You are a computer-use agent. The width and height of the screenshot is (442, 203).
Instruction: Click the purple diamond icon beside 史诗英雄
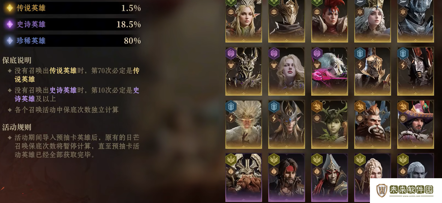[x=10, y=25]
